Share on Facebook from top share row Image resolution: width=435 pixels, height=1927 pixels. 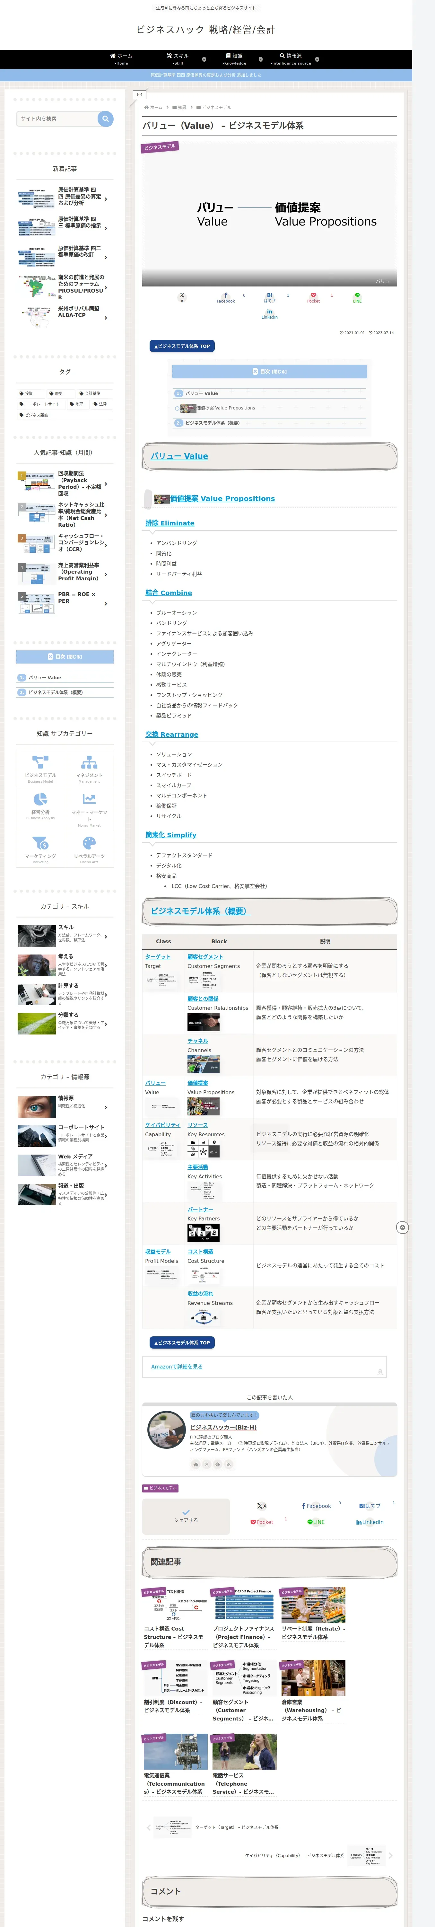point(226,298)
